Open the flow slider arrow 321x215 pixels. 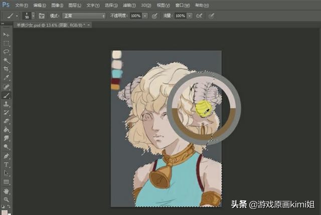tap(190, 16)
